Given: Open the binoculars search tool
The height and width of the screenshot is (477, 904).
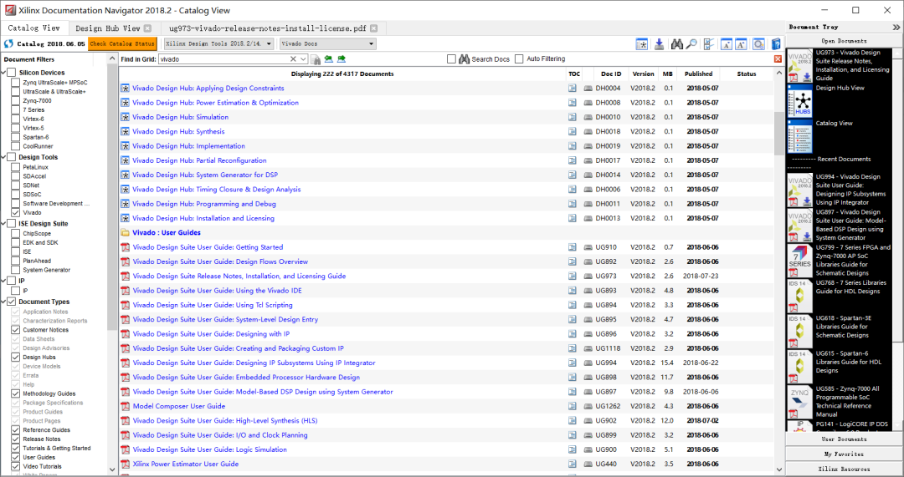Looking at the screenshot, I should pos(677,43).
